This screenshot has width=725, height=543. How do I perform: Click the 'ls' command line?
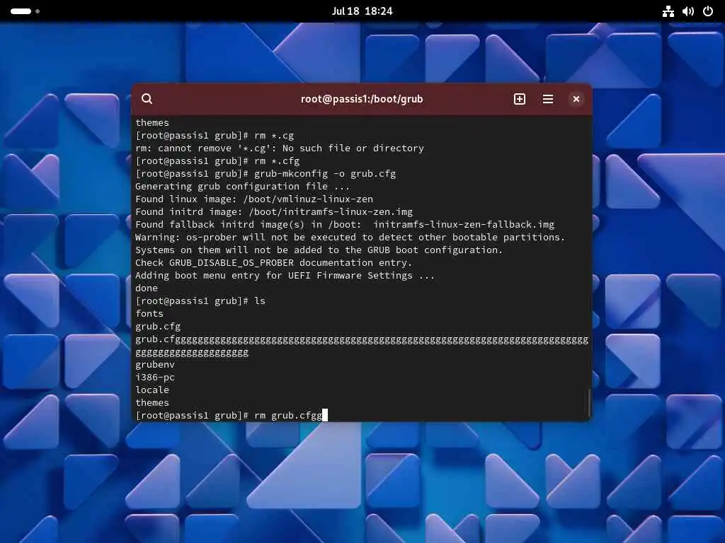tap(200, 301)
